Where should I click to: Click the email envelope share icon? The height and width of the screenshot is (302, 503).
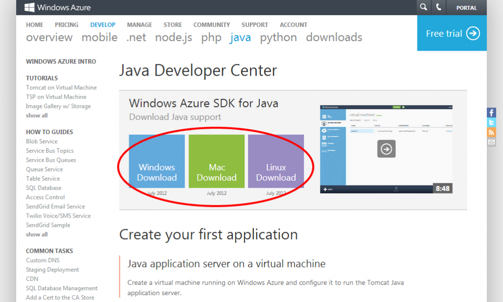491,142
